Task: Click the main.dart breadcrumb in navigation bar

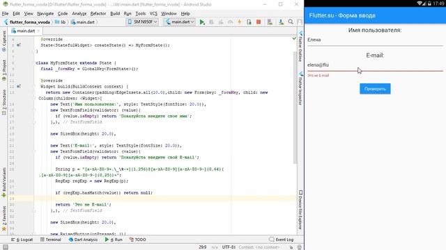Action: coord(83,22)
